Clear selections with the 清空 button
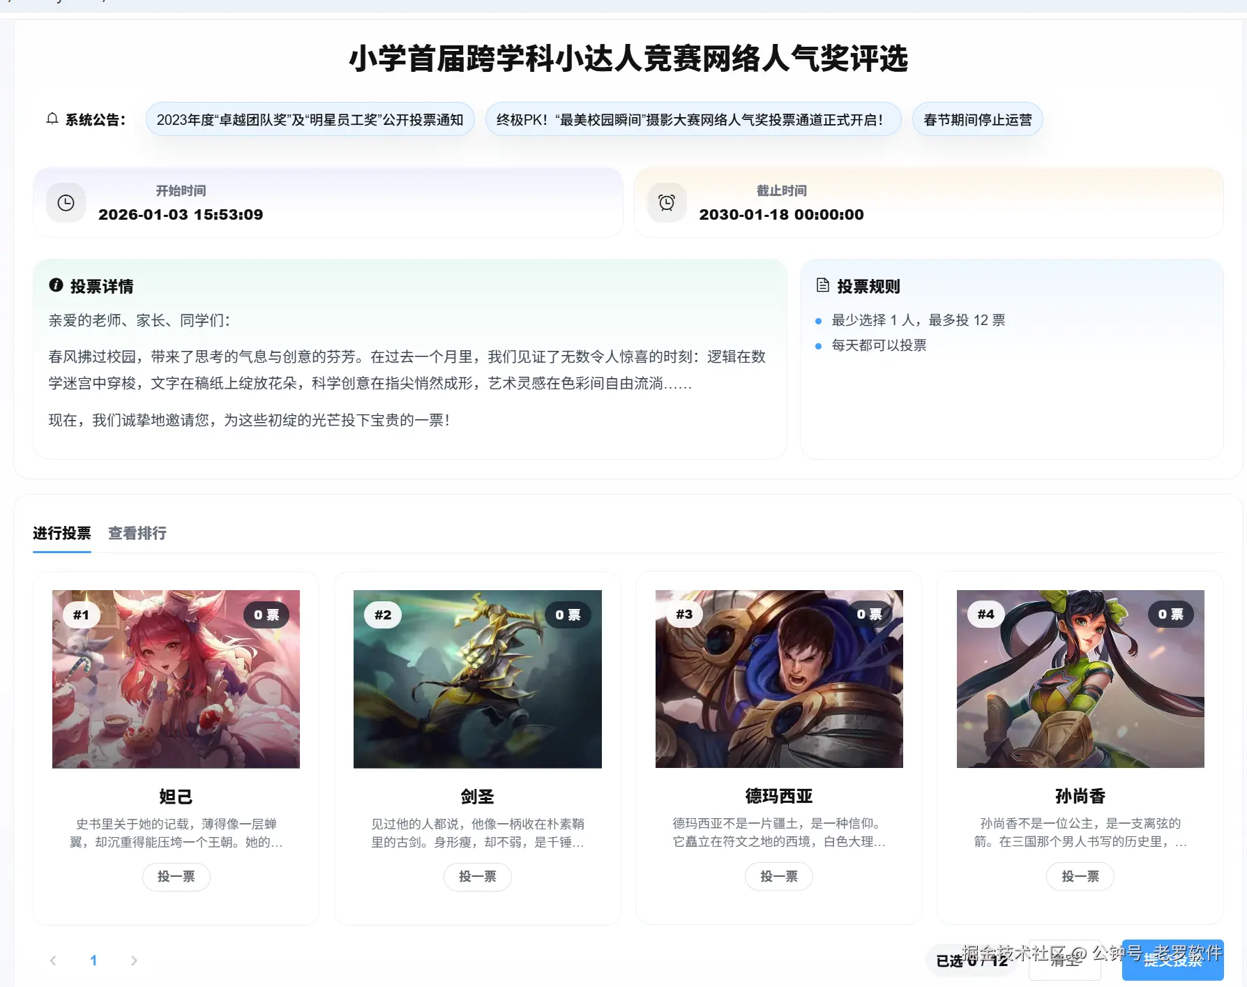This screenshot has width=1247, height=987. 1065,960
